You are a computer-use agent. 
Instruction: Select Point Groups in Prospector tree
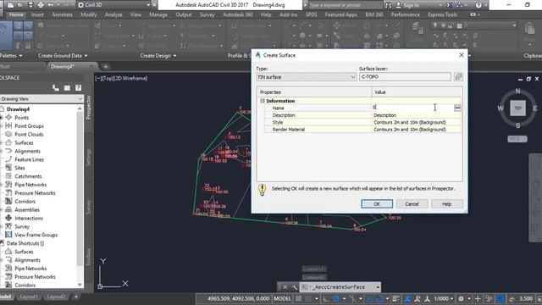tap(29, 126)
